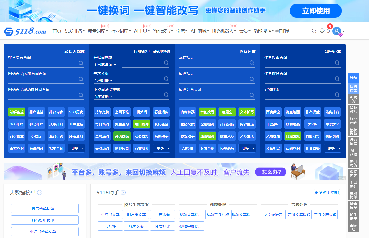Click search icon for 下拉词深度挖掘
Screen dimensions: 369x238
166,95
